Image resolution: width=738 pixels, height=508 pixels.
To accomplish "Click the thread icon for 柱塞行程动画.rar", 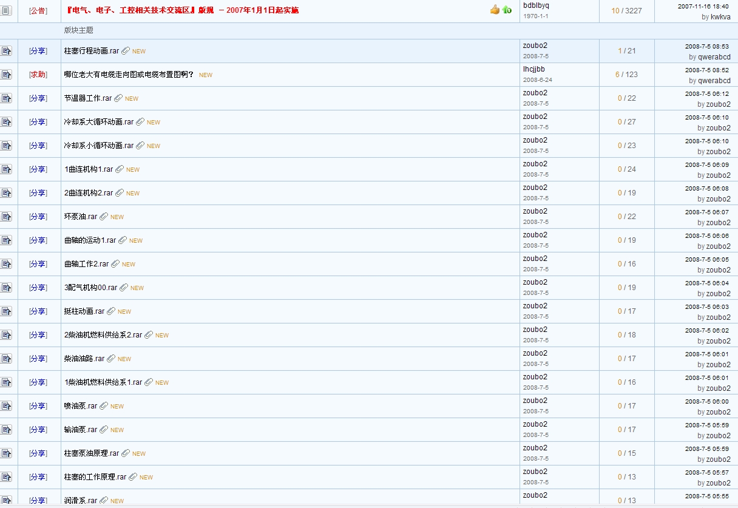I will click(6, 51).
